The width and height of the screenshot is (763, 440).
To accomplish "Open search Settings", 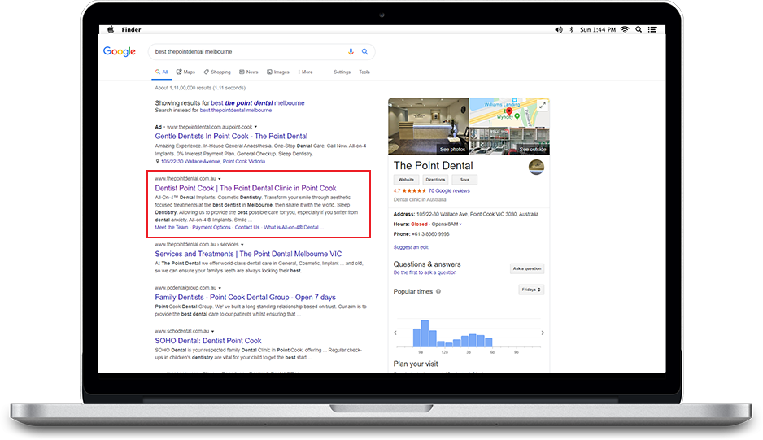I will point(342,72).
